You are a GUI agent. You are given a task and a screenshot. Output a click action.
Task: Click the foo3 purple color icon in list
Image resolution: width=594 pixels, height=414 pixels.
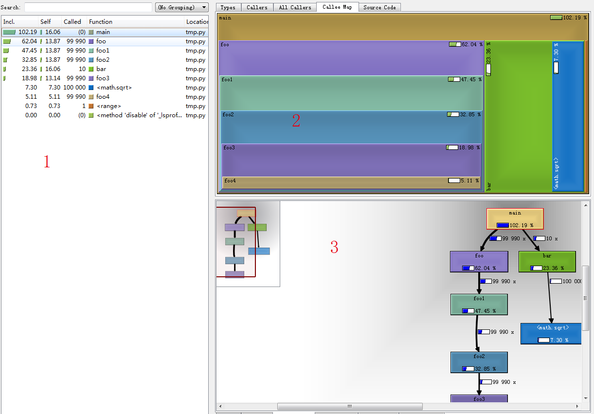(x=91, y=78)
